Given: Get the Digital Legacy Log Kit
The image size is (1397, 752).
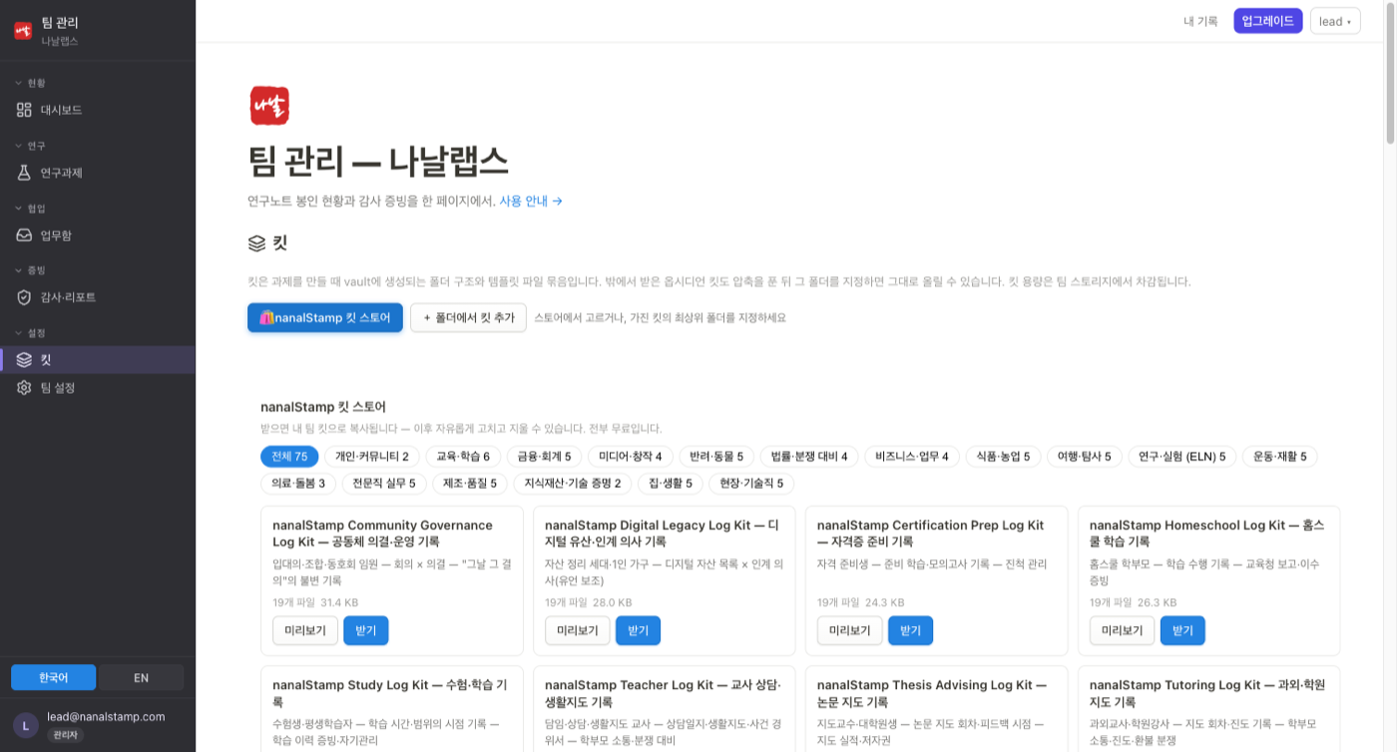Looking at the screenshot, I should click(x=639, y=630).
